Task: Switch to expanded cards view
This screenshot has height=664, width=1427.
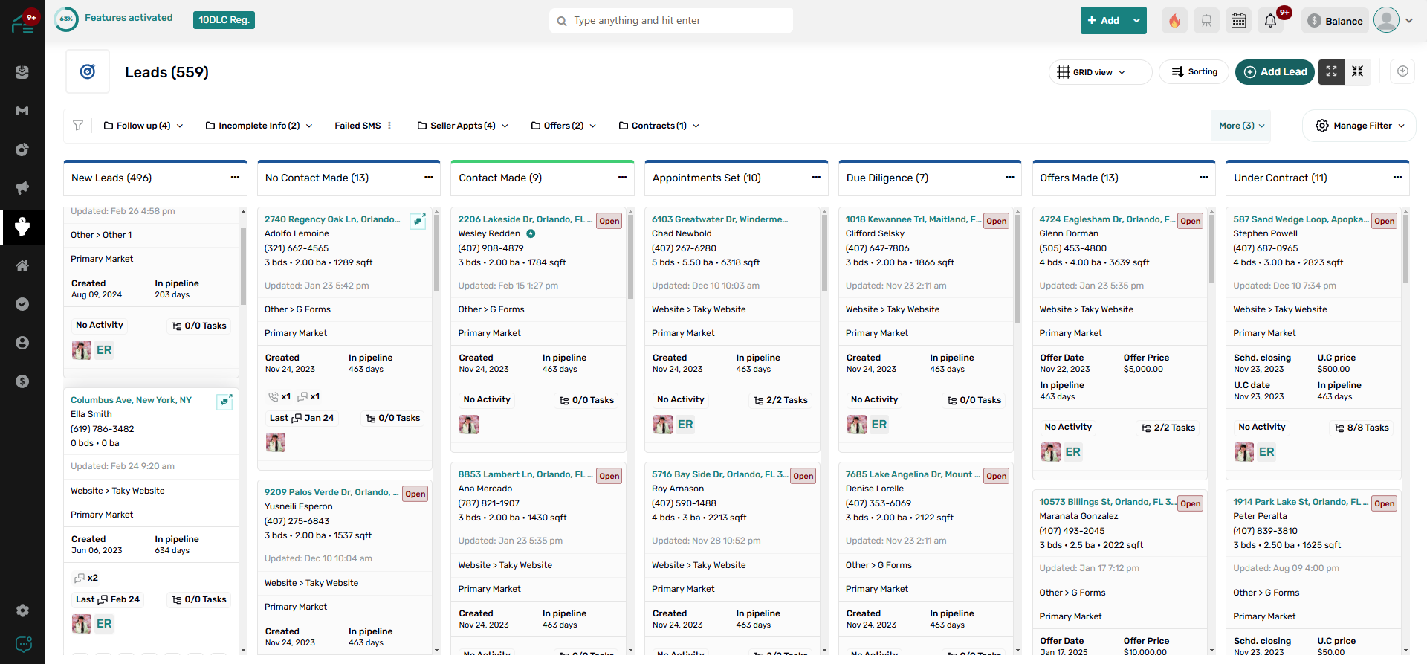Action: [1331, 71]
